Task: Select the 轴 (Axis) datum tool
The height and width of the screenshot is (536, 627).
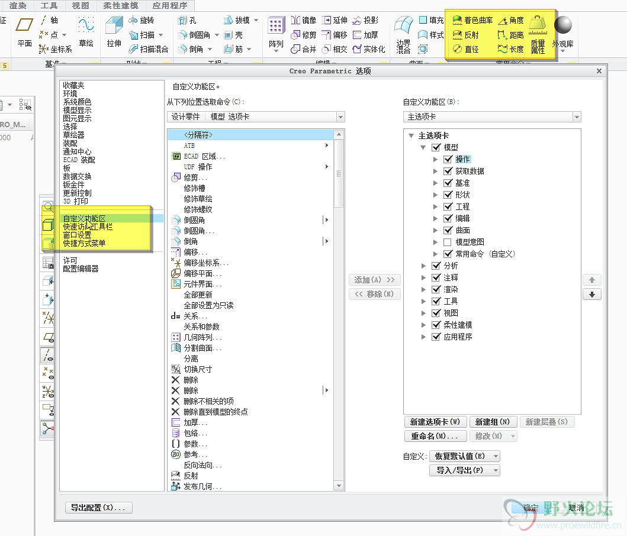Action: click(x=50, y=20)
